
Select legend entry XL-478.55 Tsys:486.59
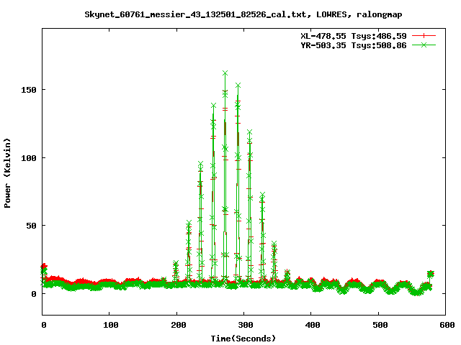354,36
